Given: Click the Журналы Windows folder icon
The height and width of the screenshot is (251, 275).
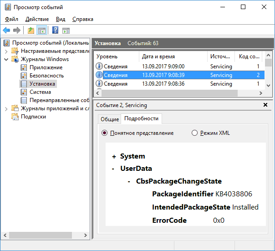Looking at the screenshot, I should pyautogui.click(x=15, y=59).
